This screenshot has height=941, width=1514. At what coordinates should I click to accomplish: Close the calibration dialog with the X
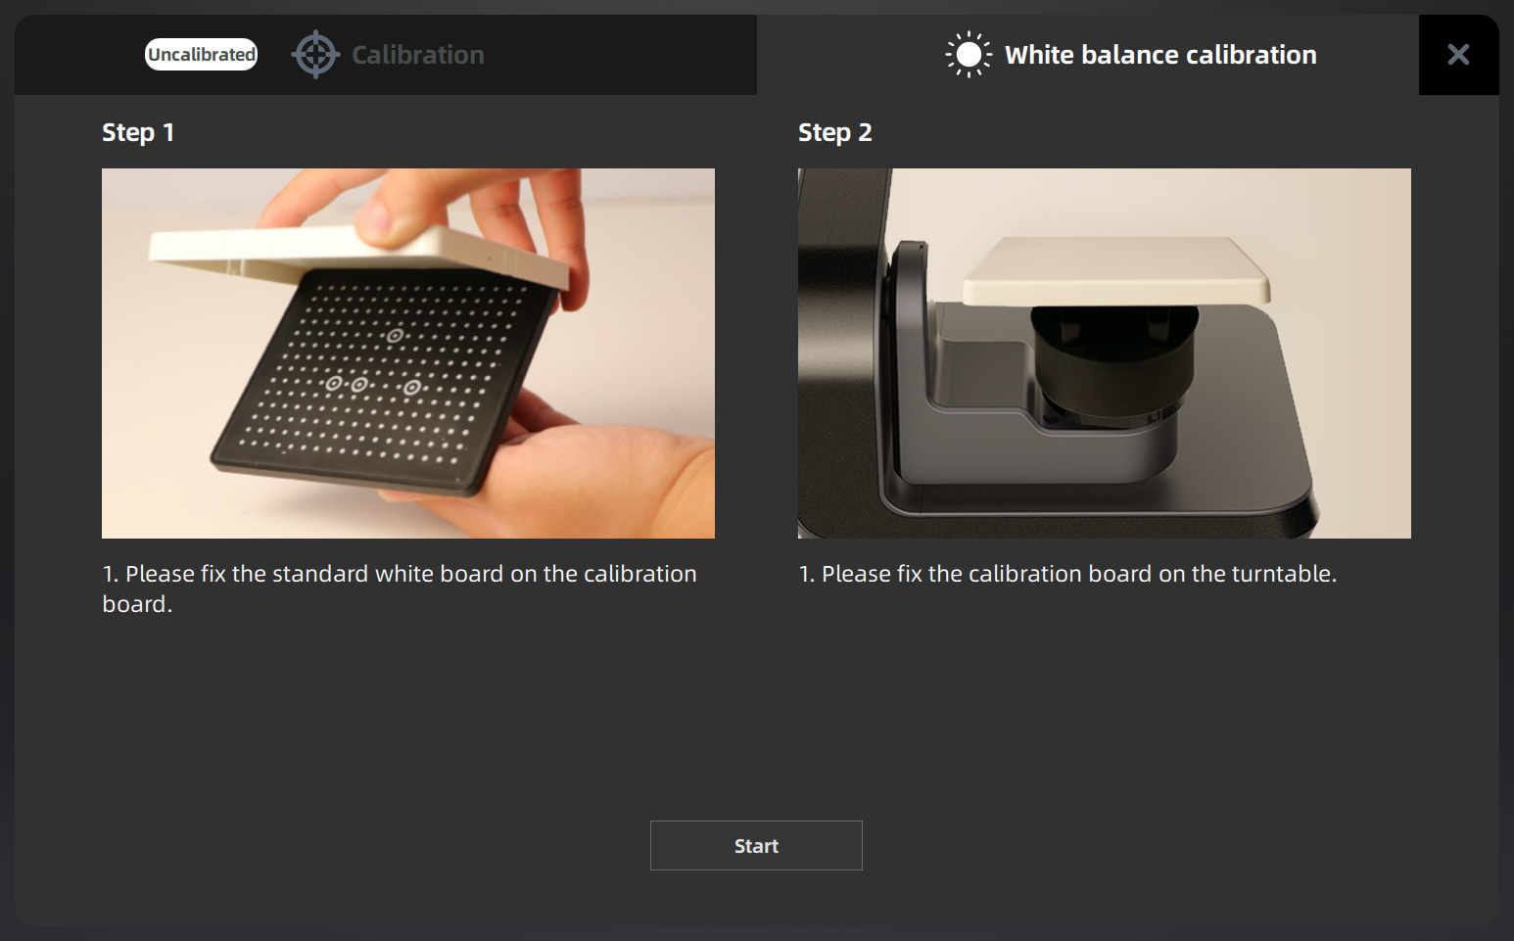1458,55
